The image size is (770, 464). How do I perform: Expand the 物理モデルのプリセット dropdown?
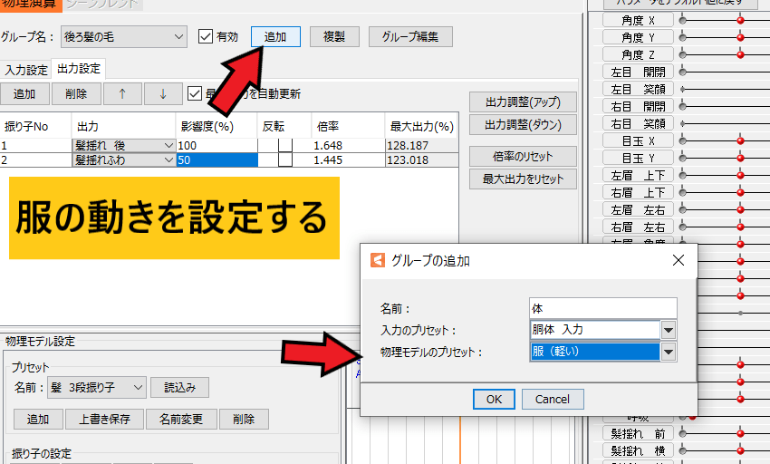[669, 352]
